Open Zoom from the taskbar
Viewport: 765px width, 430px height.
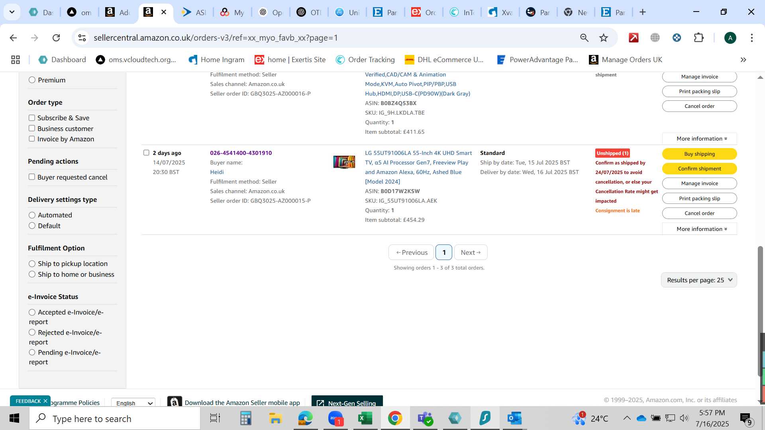(335, 418)
